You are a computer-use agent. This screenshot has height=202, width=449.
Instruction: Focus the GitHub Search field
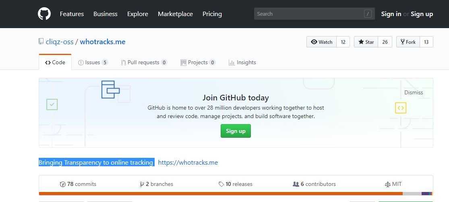click(x=314, y=14)
